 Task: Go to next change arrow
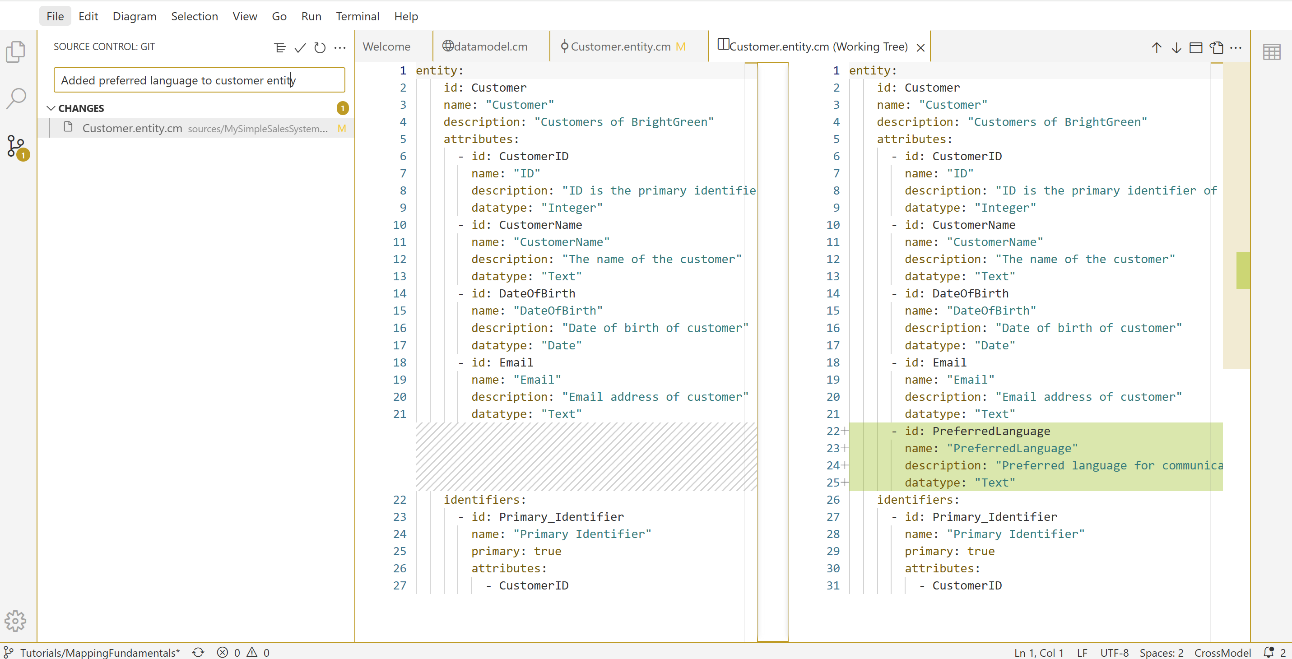click(x=1176, y=48)
